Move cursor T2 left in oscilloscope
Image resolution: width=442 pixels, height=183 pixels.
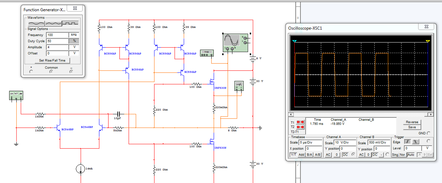tap(298, 127)
